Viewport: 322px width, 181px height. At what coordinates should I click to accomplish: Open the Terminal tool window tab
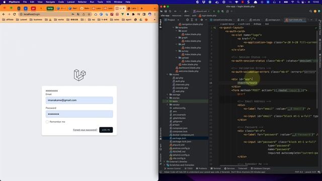pos(216,168)
